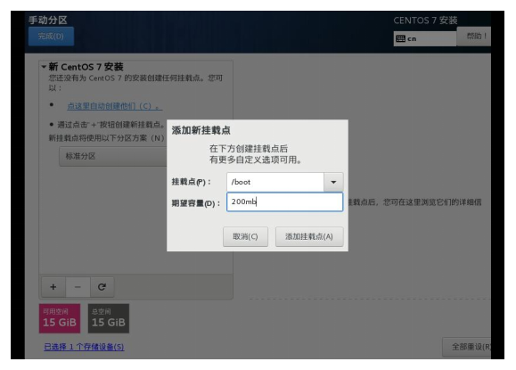Open the mount point dropdown arrow

click(x=333, y=182)
